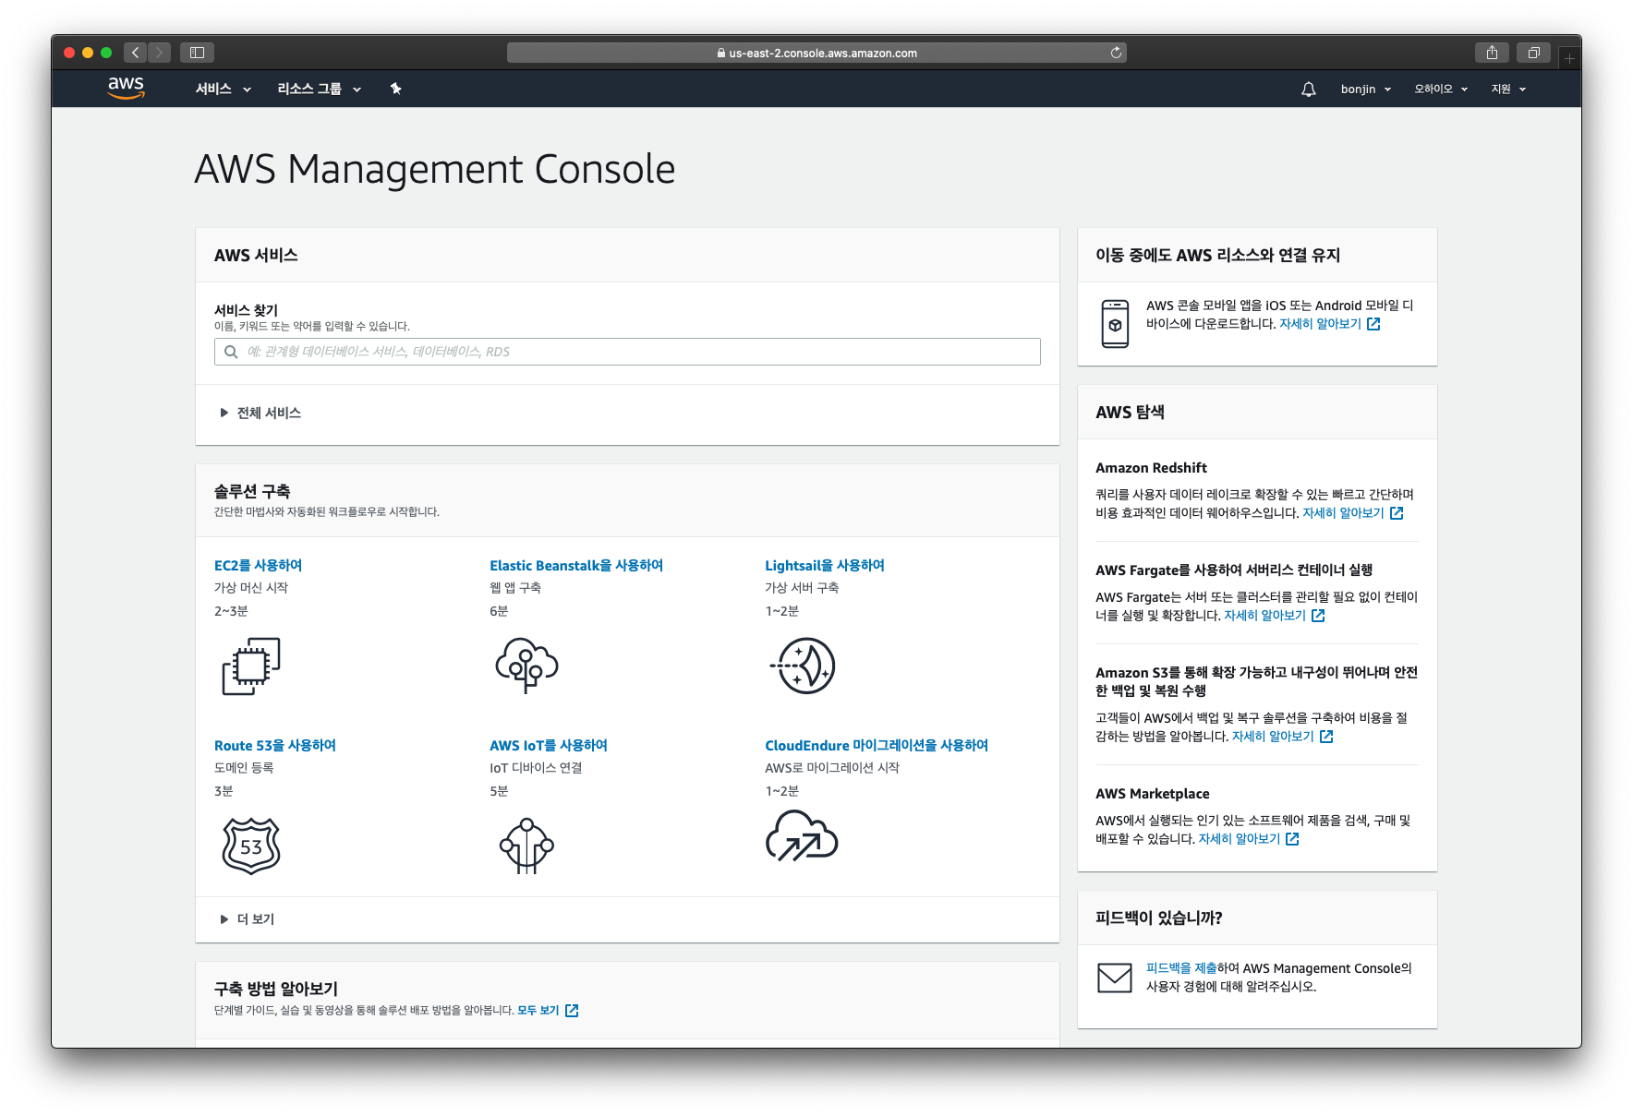Viewport: 1633px width, 1116px height.
Task: Open the Route 53을 사용하여 link
Action: (275, 745)
